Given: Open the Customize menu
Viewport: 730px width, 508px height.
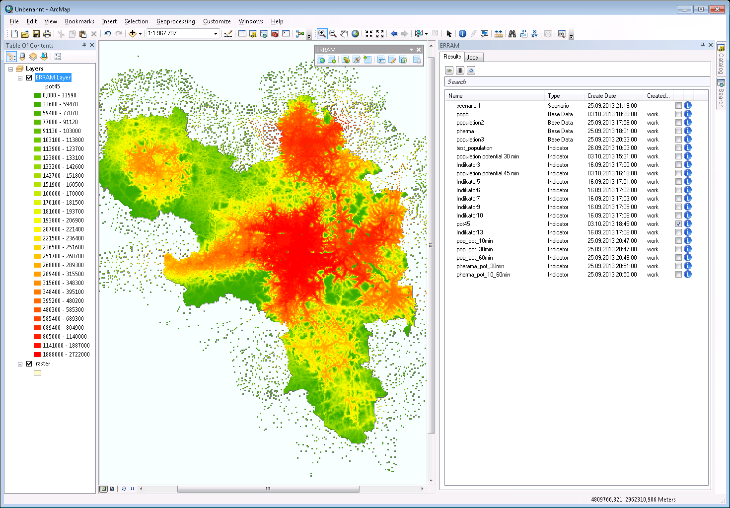Looking at the screenshot, I should click(x=217, y=21).
